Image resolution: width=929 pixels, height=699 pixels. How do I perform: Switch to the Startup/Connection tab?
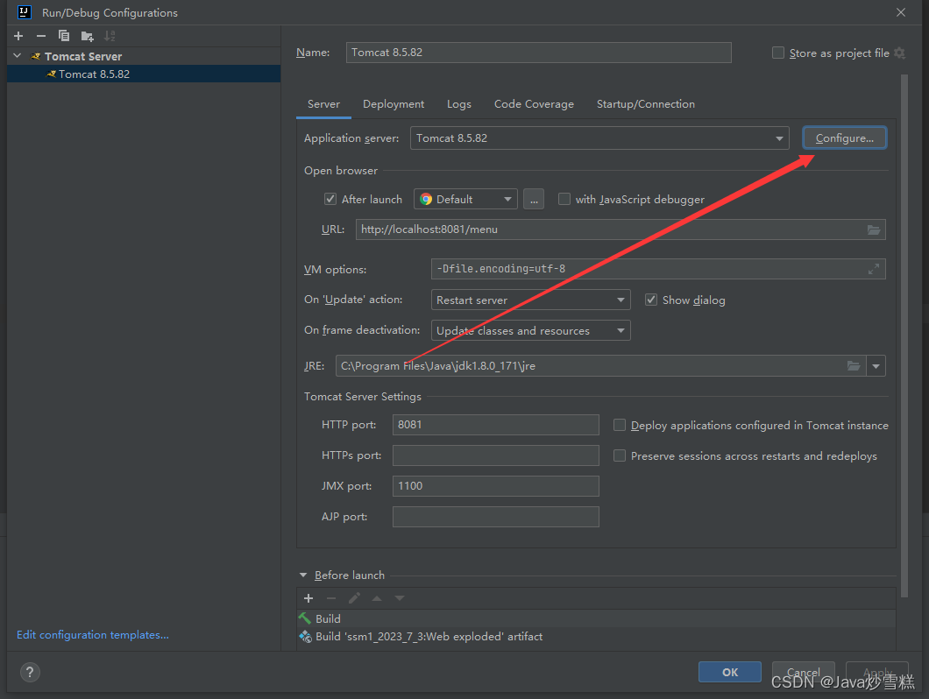pyautogui.click(x=646, y=104)
